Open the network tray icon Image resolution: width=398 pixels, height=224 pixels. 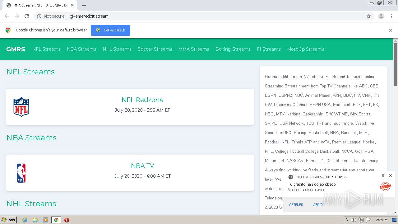point(361,220)
